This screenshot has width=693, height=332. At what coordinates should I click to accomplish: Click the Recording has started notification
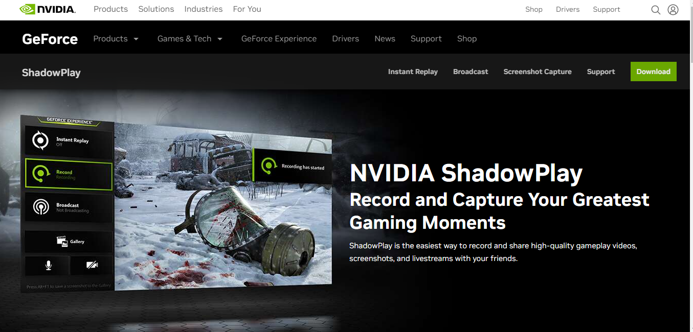pos(292,165)
